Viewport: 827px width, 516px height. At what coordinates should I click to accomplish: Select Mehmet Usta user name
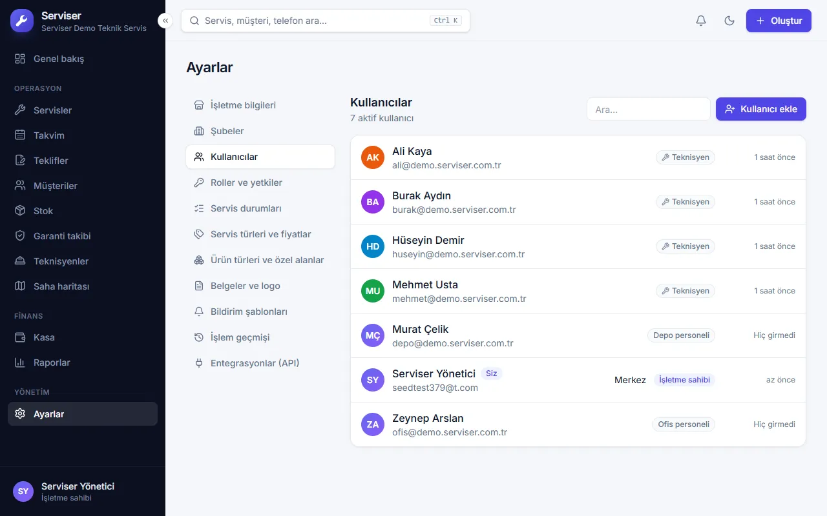[x=425, y=284]
